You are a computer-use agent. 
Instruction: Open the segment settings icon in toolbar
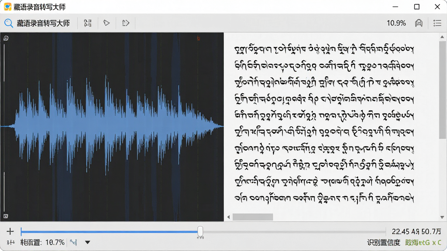coord(88,23)
